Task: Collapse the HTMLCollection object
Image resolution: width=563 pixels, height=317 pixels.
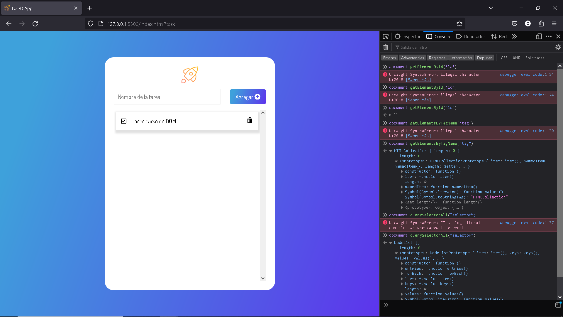Action: coord(391,151)
